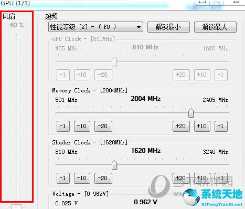Click GPU Clock -1 button
Image resolution: width=245 pixels, height=209 pixels.
[x=63, y=75]
